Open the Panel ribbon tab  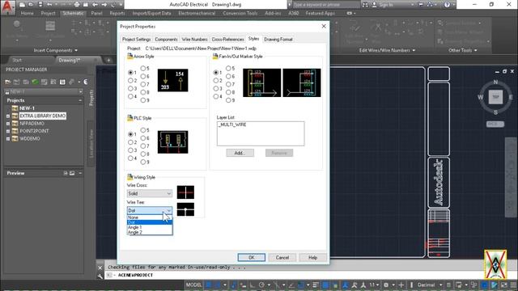pos(96,13)
